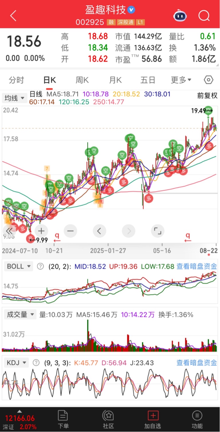Tap the 融 margin tag
220x432 pixels.
coord(111,22)
